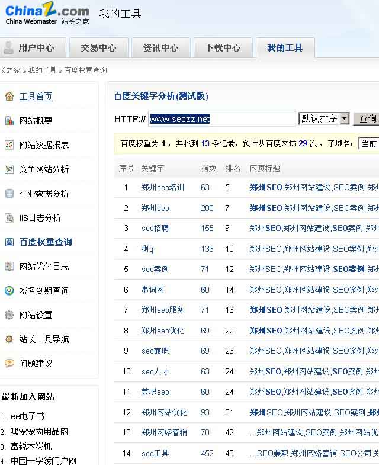This screenshot has height=465, width=379.
Task: Click the keyword 郑州seo in row 2
Action: 155,208
